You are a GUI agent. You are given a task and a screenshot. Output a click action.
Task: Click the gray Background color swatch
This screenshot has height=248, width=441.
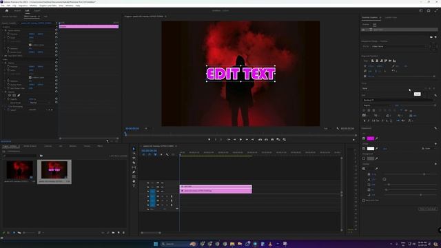(x=371, y=158)
